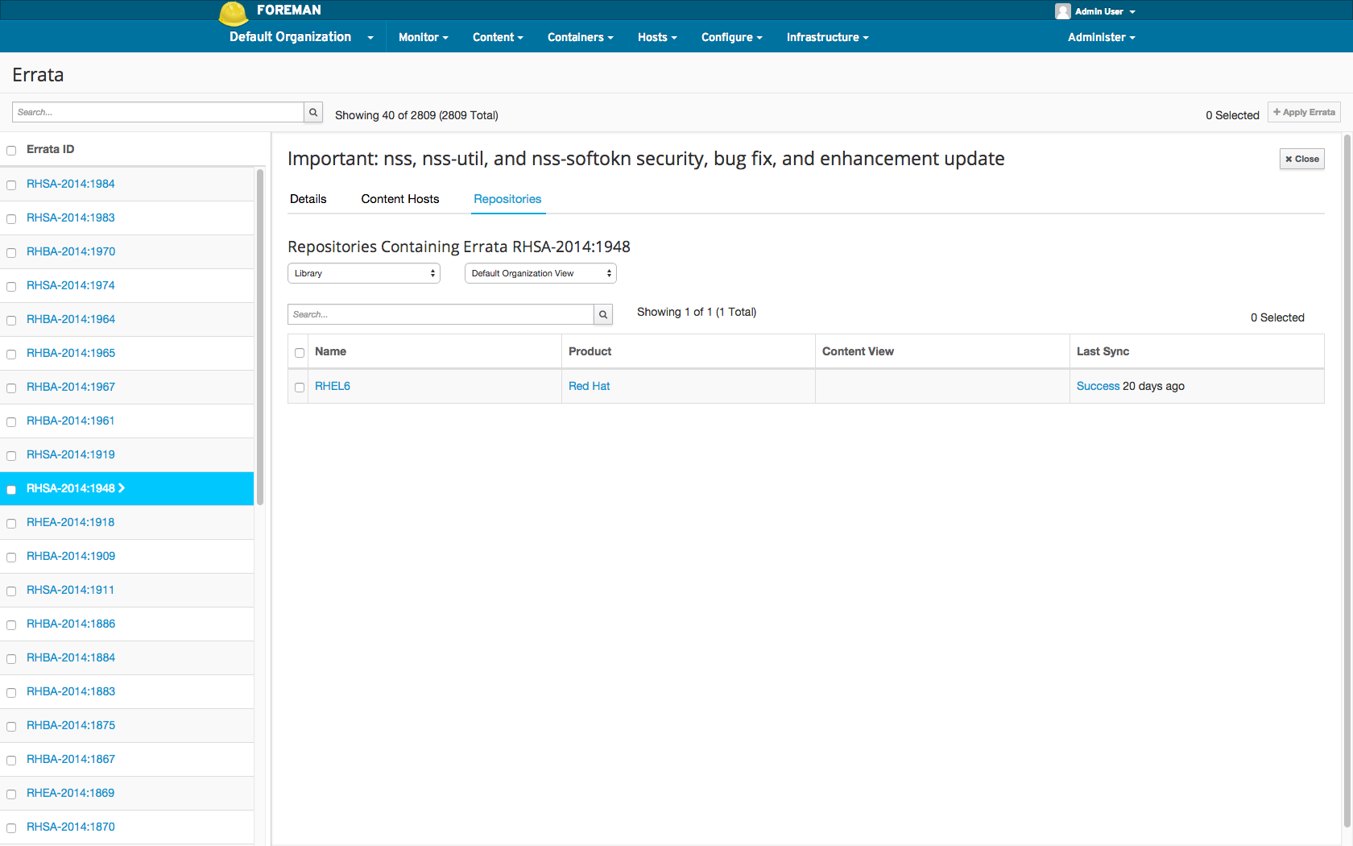Viewport: 1353px width, 846px height.
Task: Click the Apply Errata button
Action: (x=1304, y=113)
